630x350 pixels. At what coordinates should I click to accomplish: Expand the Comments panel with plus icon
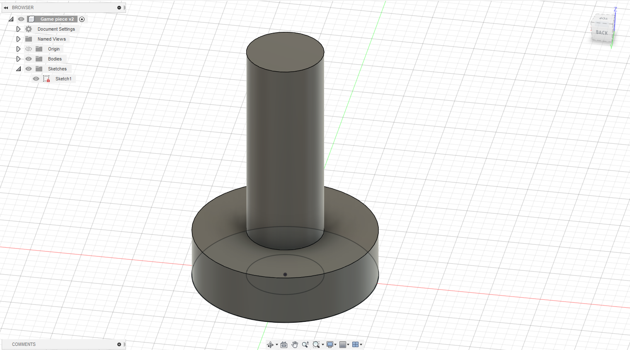click(119, 344)
